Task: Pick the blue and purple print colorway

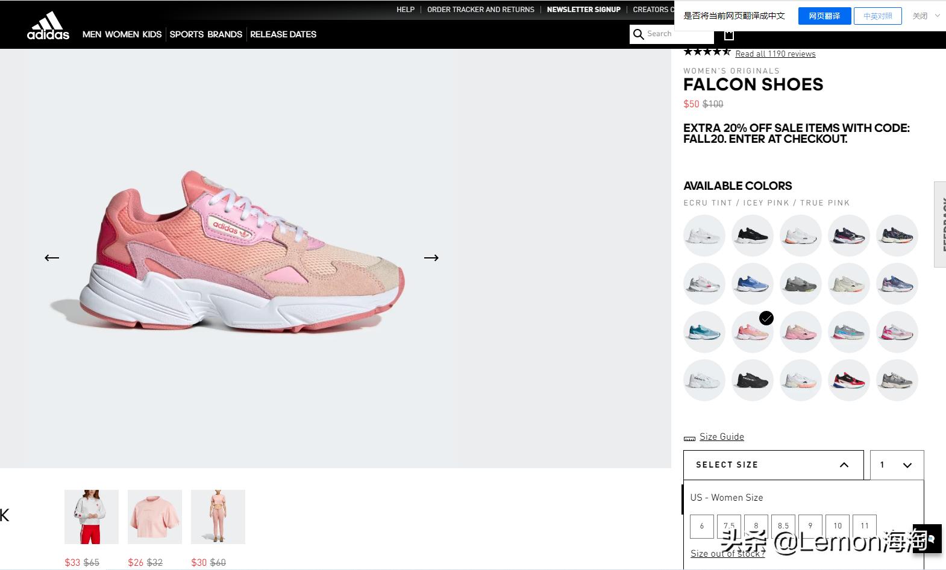Action: coord(897,284)
